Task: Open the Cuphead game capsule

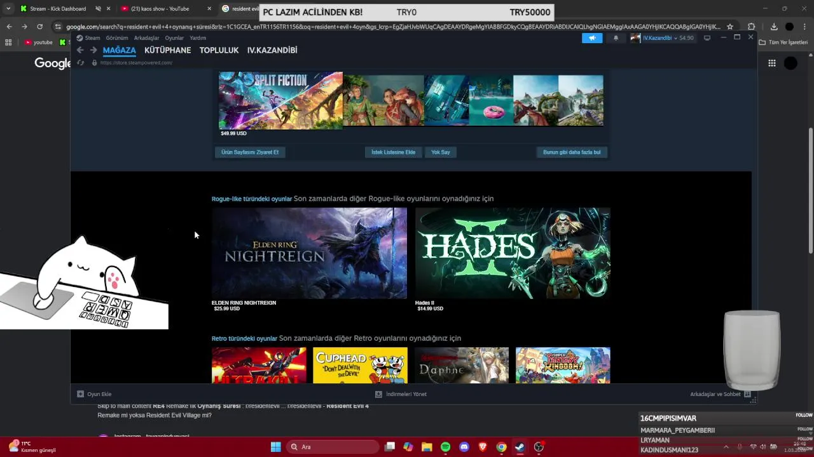Action: coord(360,365)
